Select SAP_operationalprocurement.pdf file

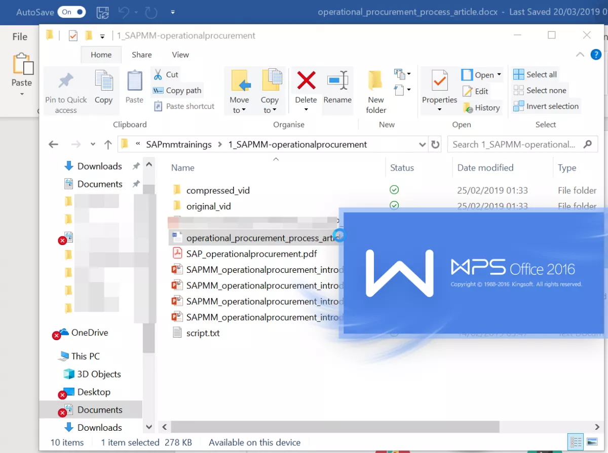coord(252,254)
